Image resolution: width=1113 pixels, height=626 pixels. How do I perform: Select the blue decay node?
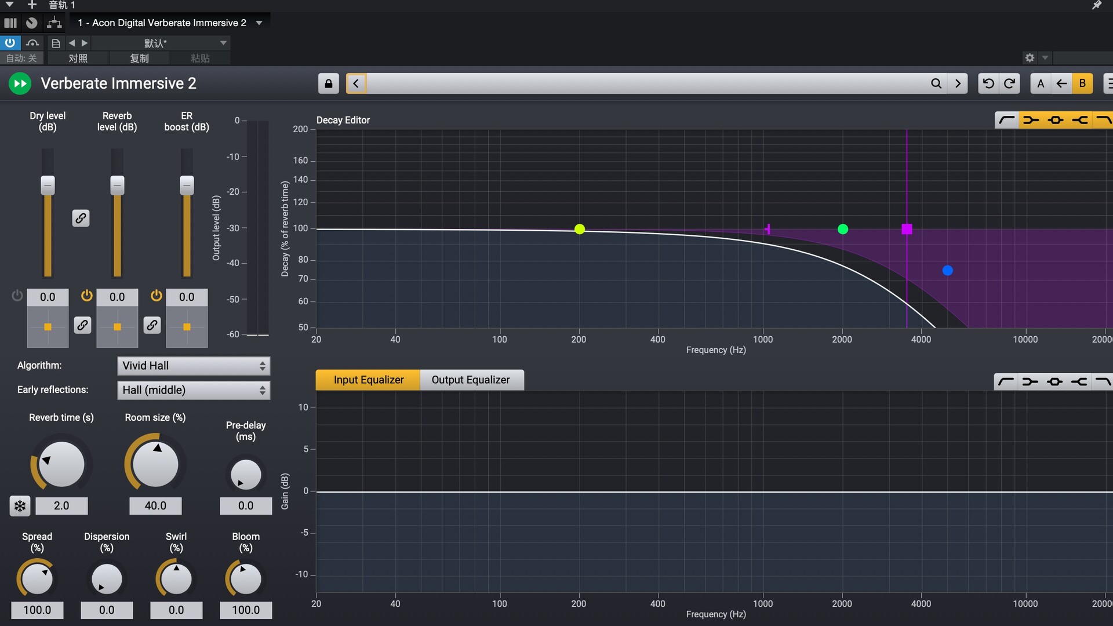click(948, 271)
